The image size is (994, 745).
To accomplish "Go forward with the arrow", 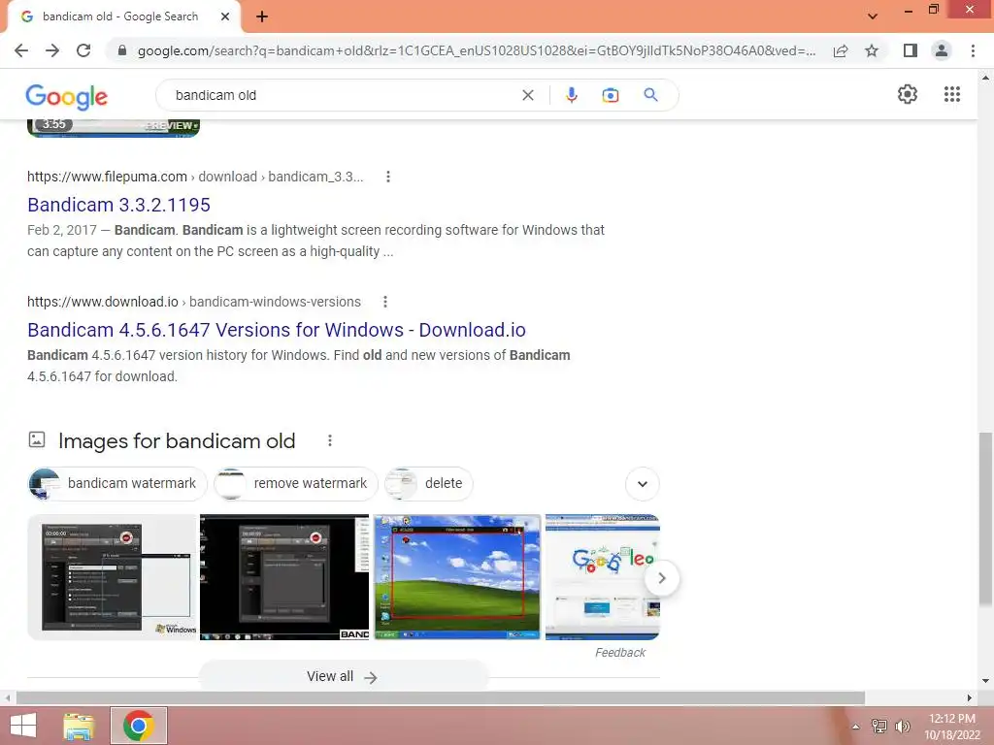I will (x=52, y=50).
